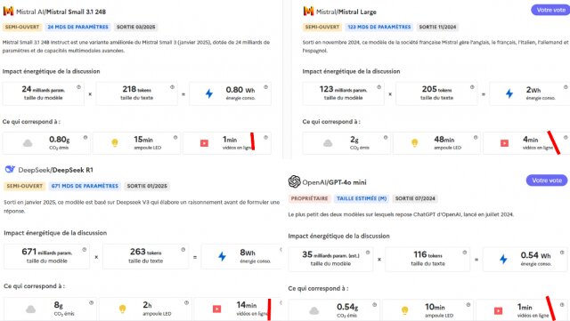Click the LED bulb icon beside 48min
The width and height of the screenshot is (570, 321).
tap(415, 143)
